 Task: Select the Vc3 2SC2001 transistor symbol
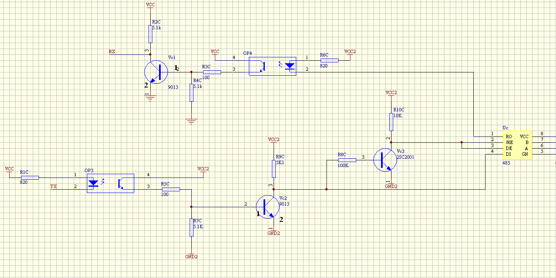(385, 160)
